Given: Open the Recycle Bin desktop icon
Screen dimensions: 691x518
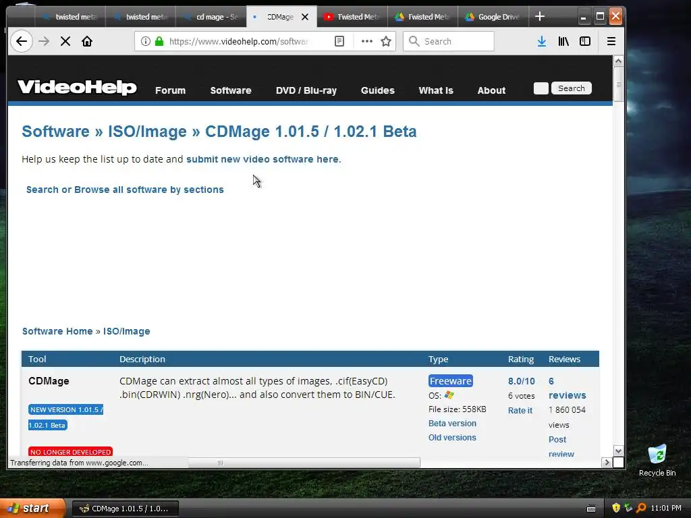Looking at the screenshot, I should pos(657,460).
